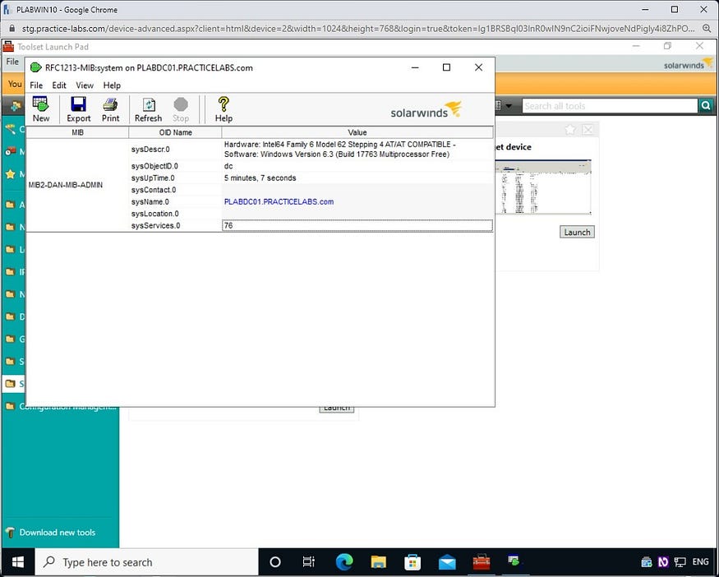Click the wrench icon atop Launch Pad sidebar
The image size is (719, 577).
click(10, 129)
